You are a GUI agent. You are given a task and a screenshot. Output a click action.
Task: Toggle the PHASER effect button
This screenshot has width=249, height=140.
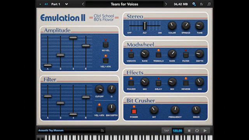coord(131,83)
